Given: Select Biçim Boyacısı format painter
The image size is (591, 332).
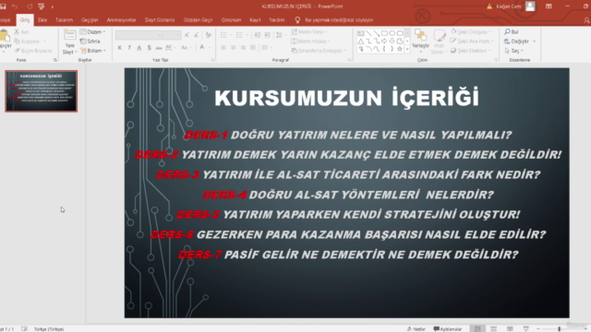Looking at the screenshot, I should [x=33, y=51].
